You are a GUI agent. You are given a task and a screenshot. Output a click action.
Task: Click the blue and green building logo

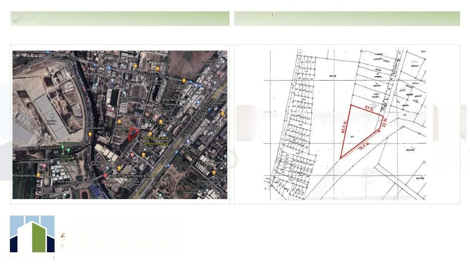point(32,234)
